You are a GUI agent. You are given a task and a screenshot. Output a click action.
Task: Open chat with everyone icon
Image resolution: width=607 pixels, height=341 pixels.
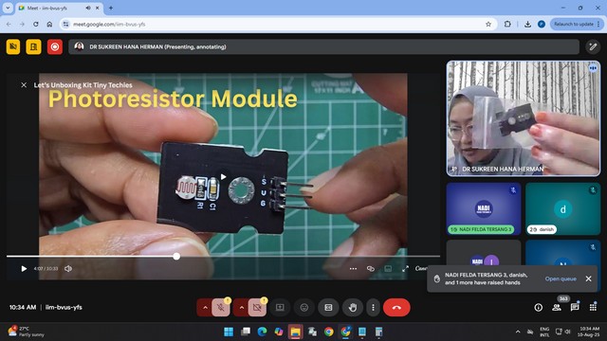[x=575, y=307]
